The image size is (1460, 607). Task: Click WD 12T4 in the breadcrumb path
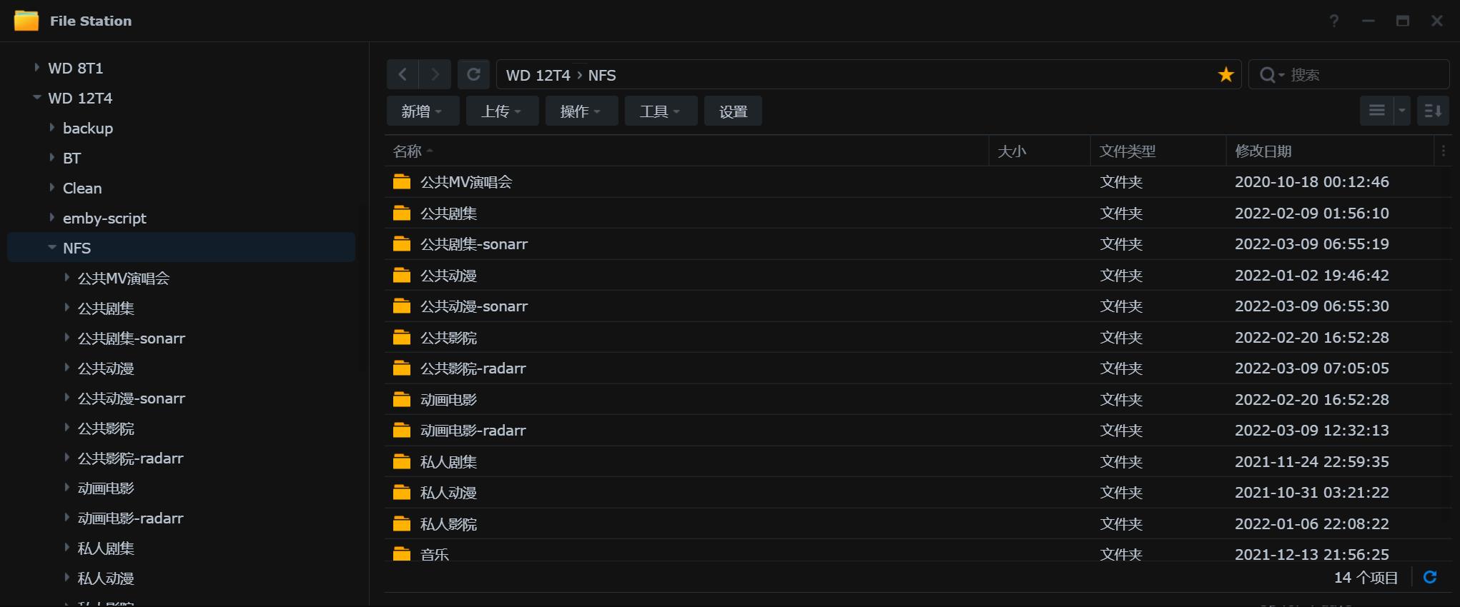[x=538, y=75]
